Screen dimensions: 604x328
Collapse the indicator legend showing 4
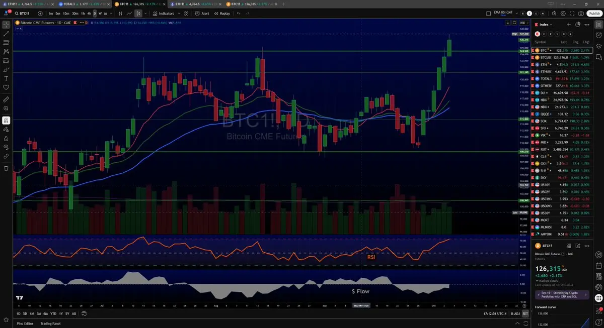pos(19,29)
